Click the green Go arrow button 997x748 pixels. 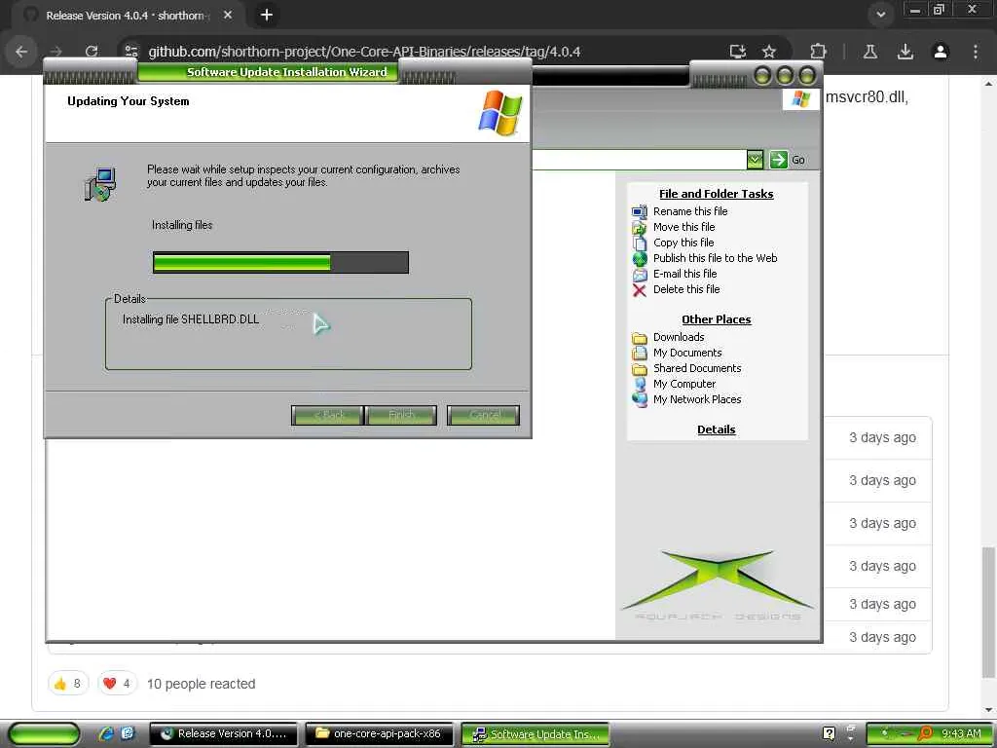click(x=778, y=160)
